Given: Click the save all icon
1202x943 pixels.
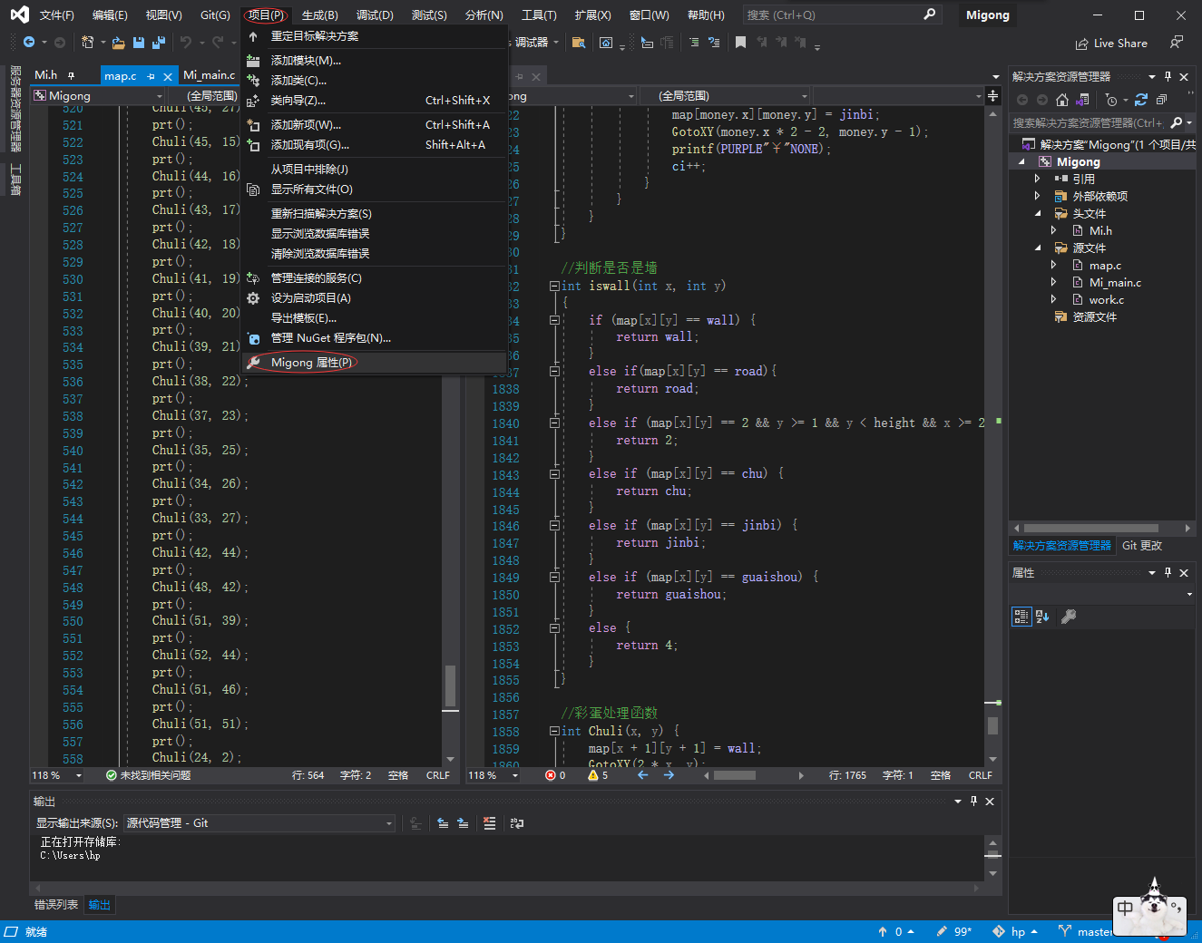Looking at the screenshot, I should coord(159,43).
